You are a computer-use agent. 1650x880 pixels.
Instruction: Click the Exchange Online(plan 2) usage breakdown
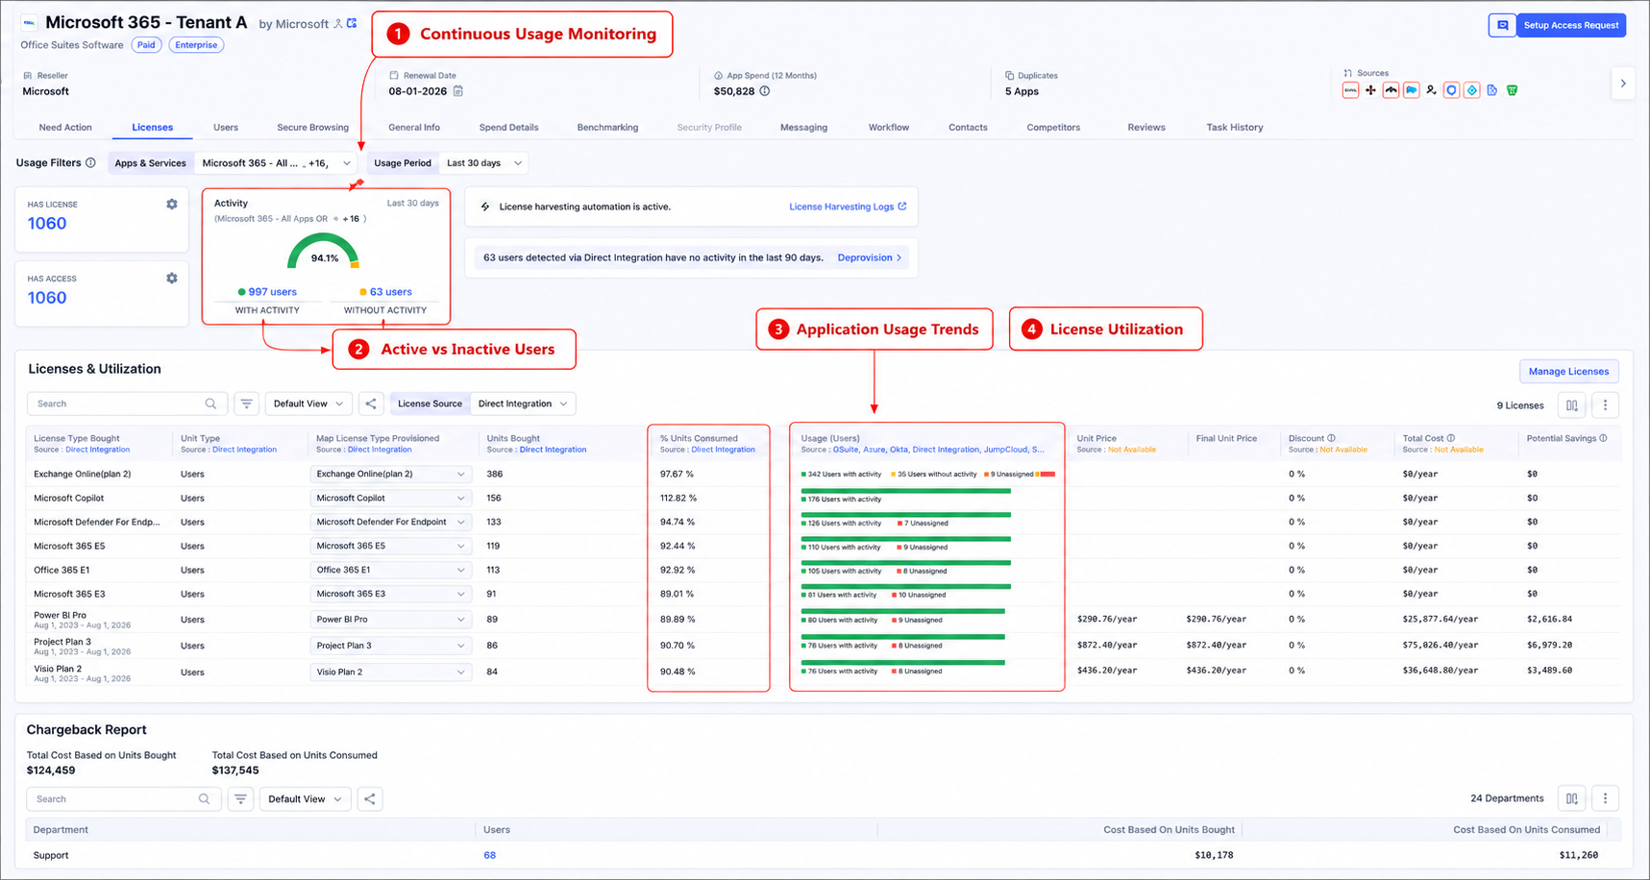click(x=928, y=474)
